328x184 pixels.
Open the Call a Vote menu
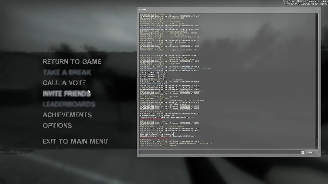point(64,83)
